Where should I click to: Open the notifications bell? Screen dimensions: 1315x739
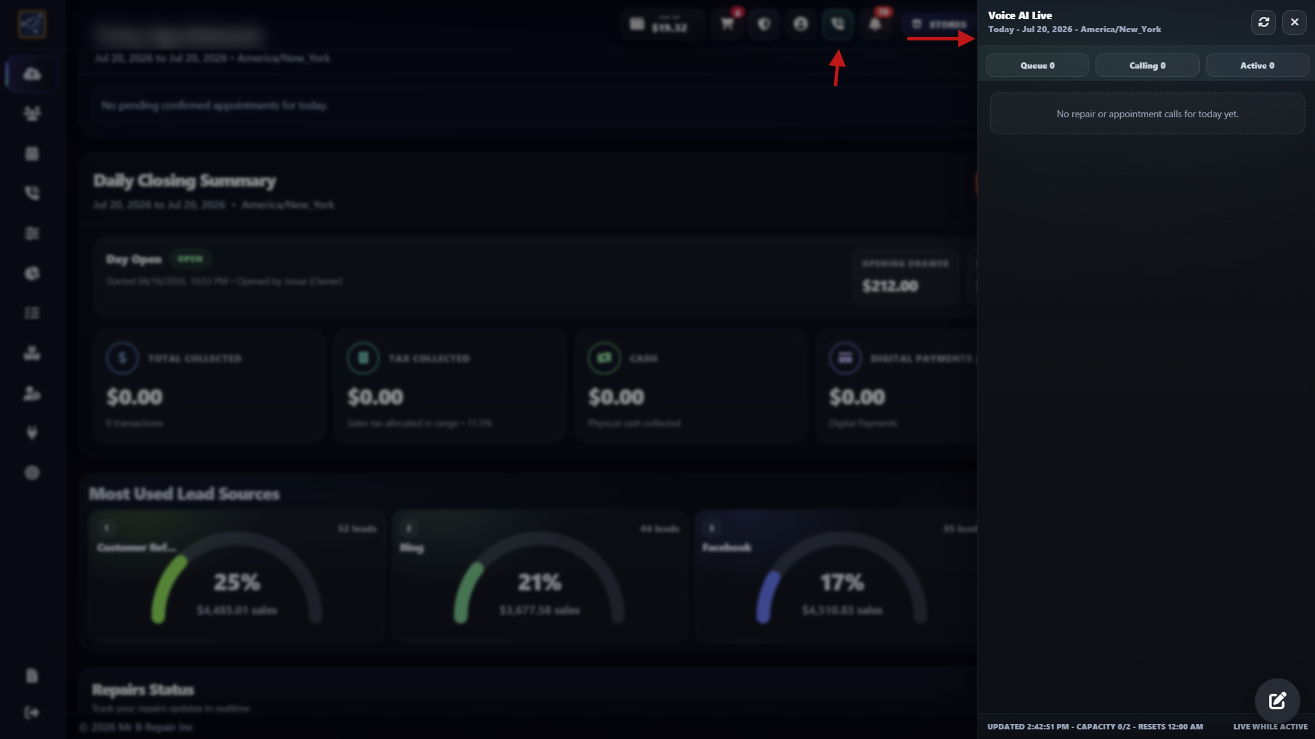coord(875,25)
